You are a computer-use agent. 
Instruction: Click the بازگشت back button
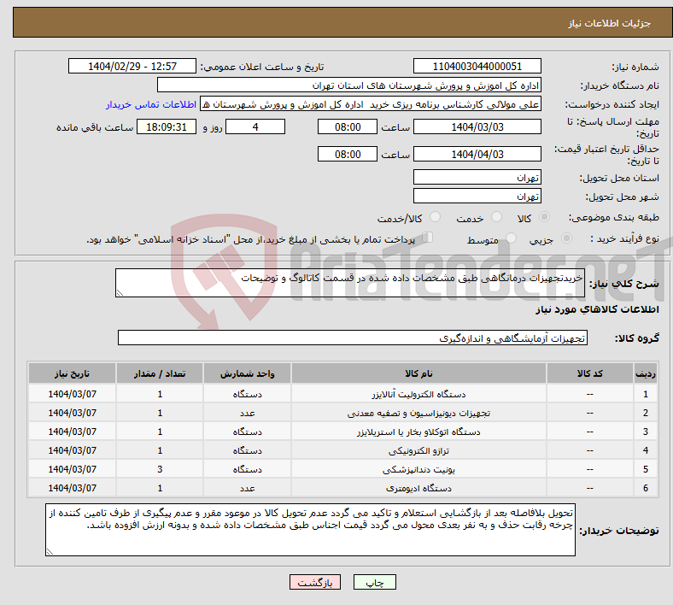315,582
